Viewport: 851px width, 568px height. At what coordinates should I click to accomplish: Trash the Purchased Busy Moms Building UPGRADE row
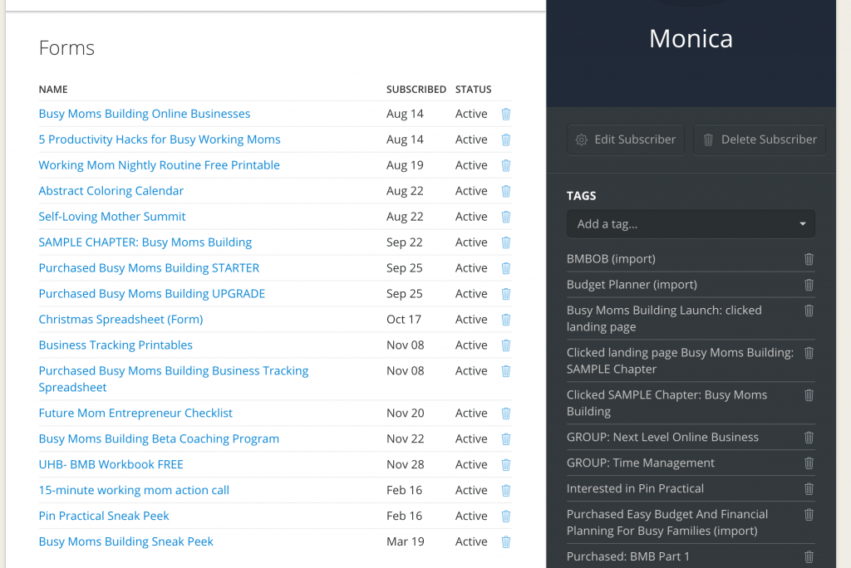(x=506, y=293)
